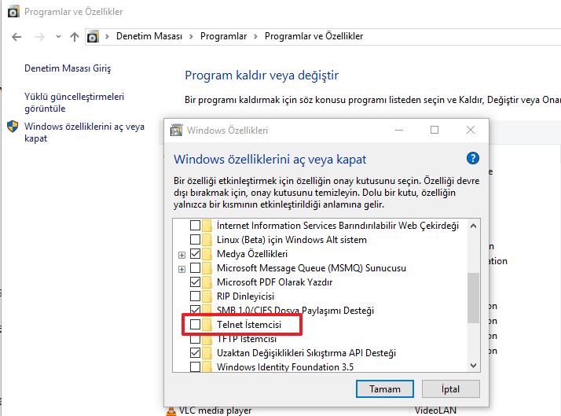The image size is (561, 416).
Task: Maximize the Windows Özellikleri dialog
Action: [x=434, y=130]
